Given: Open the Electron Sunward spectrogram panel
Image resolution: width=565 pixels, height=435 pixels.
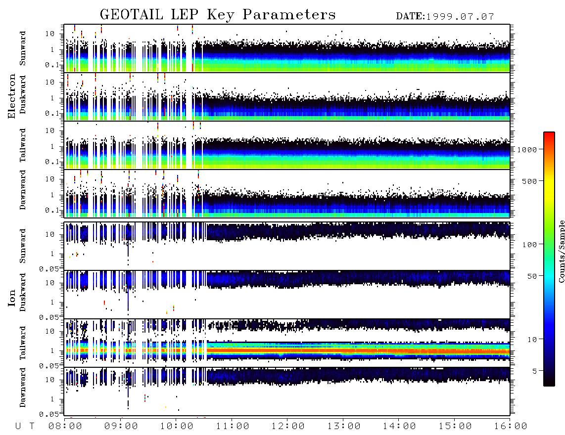Looking at the screenshot, I should coord(287,48).
